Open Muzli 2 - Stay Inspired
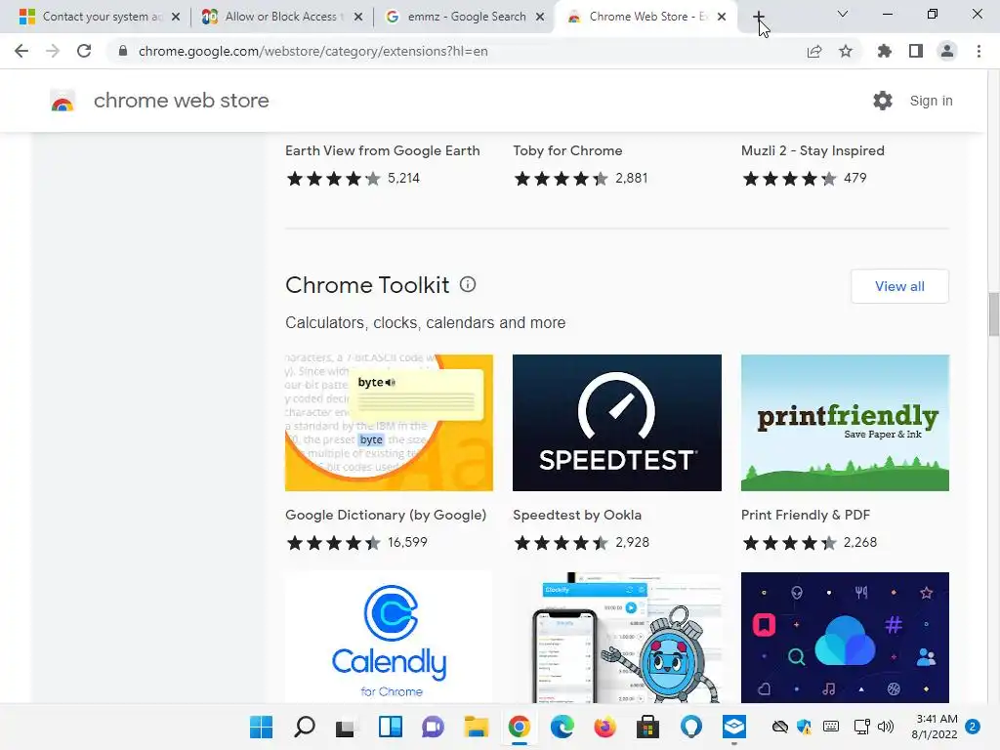Image resolution: width=1000 pixels, height=750 pixels. tap(812, 150)
